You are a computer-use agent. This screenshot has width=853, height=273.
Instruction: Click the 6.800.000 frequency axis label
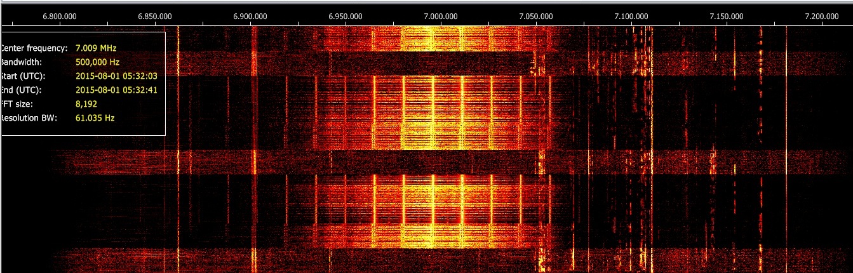[x=60, y=16]
